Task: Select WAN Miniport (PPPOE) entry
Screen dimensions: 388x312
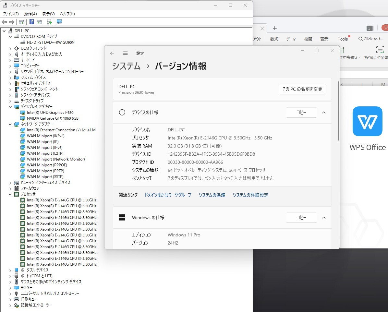Action: click(47, 165)
